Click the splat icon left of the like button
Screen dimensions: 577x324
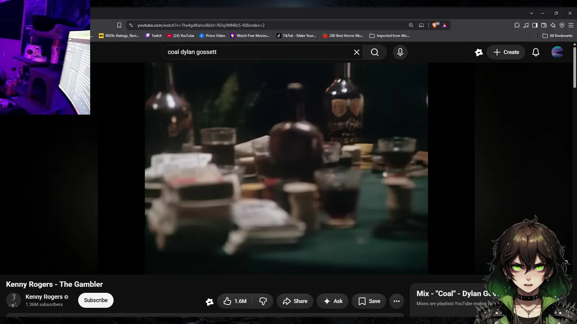pyautogui.click(x=210, y=301)
